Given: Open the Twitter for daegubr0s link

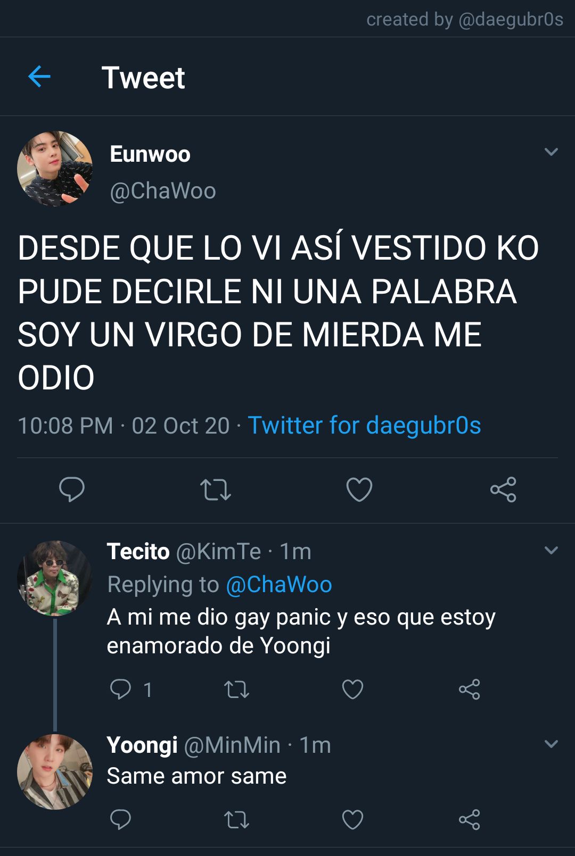Looking at the screenshot, I should [x=365, y=426].
